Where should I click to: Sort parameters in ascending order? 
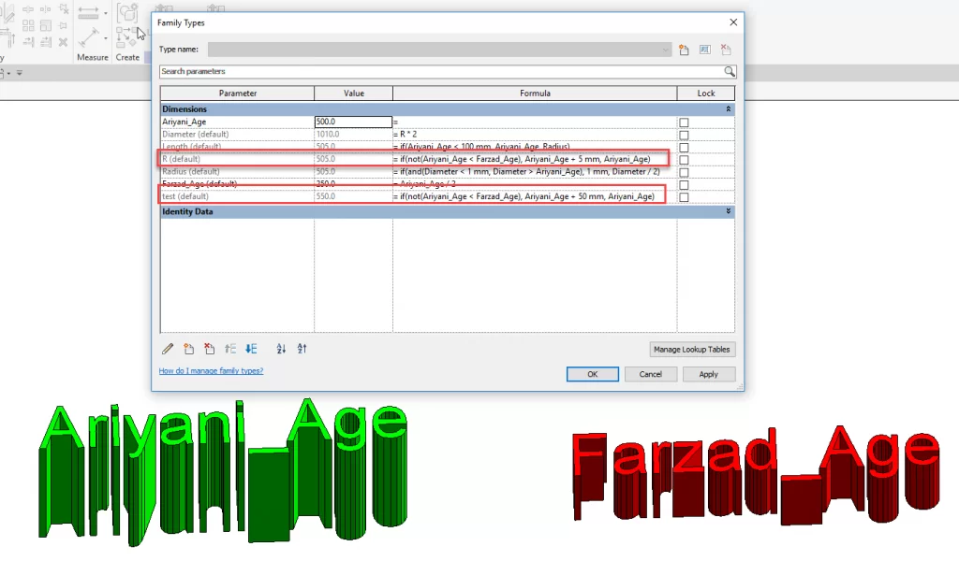click(281, 349)
